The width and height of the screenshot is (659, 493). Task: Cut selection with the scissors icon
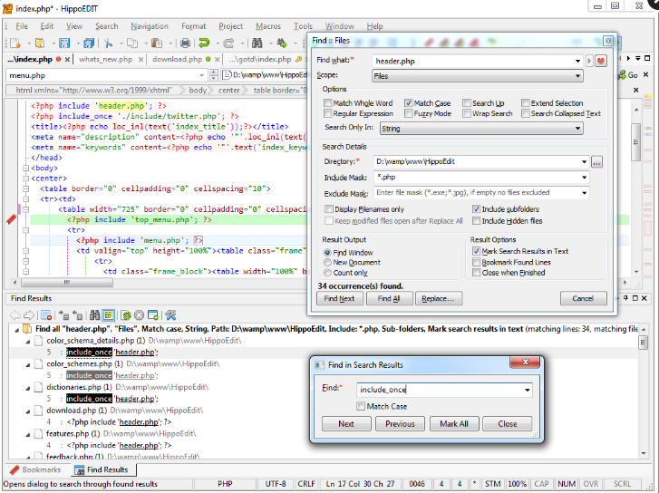(109, 43)
